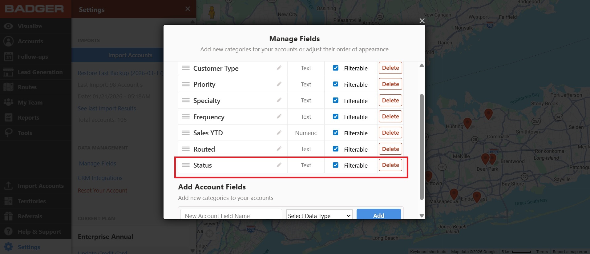The image size is (590, 254).
Task: Delete the Status field
Action: 390,165
